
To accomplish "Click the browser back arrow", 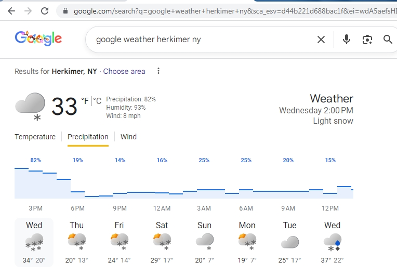I will click(11, 11).
